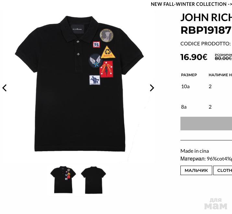Screen dimensions: 232x214
Task: Select the back view polo thumbnail
Action: (93, 180)
